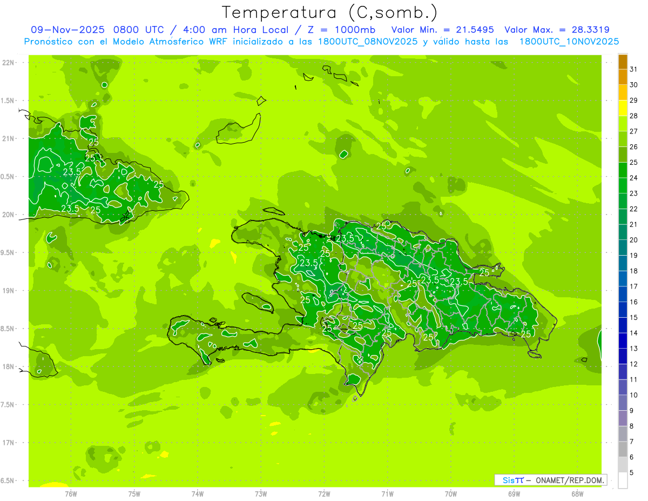This screenshot has height=501, width=648.
Task: Click the Sisπ logo text
Action: [513, 480]
